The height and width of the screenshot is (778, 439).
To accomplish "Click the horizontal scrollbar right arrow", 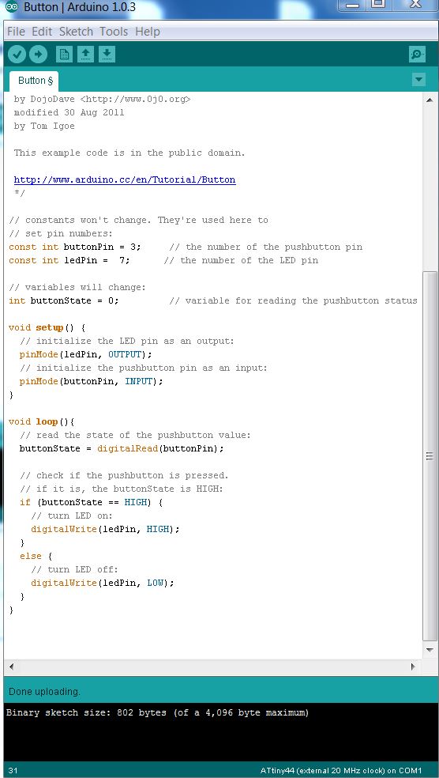I will click(x=413, y=667).
